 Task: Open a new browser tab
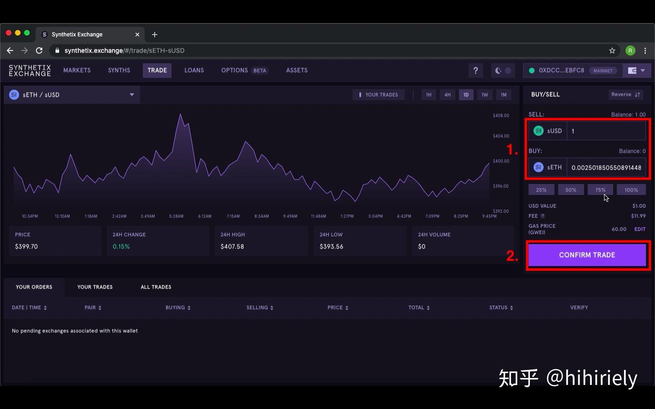155,35
